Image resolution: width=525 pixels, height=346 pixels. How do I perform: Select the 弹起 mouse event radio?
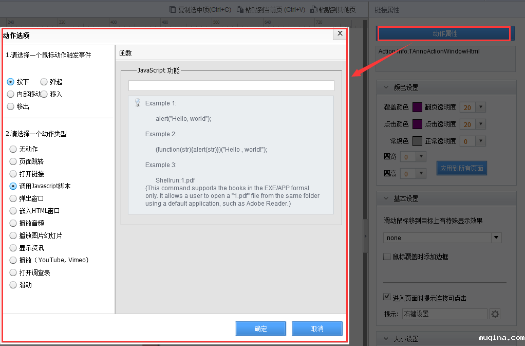click(44, 82)
